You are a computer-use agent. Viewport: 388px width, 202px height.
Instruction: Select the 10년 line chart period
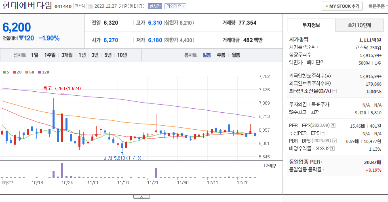pos(122,55)
